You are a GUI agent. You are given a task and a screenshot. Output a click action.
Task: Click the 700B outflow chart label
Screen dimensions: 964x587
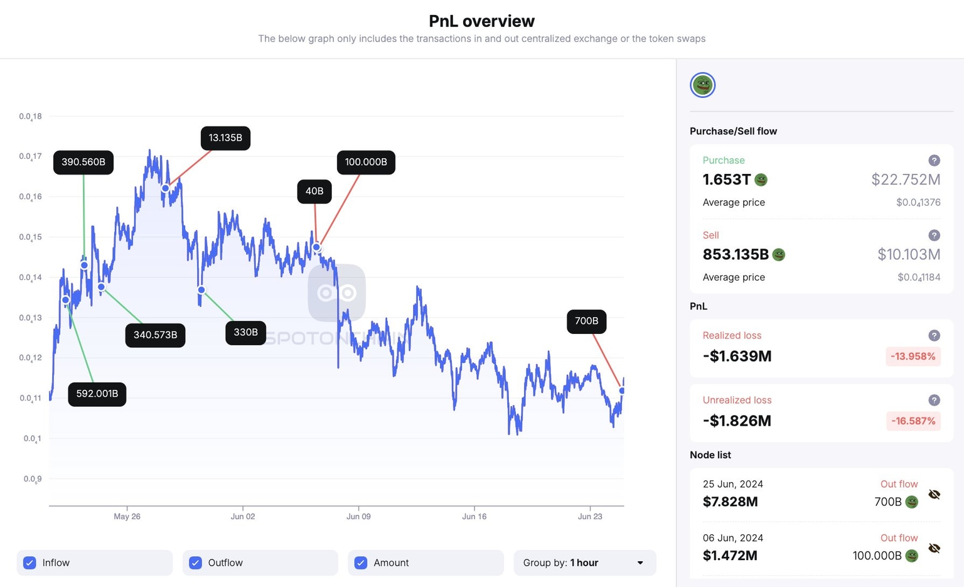click(x=586, y=321)
